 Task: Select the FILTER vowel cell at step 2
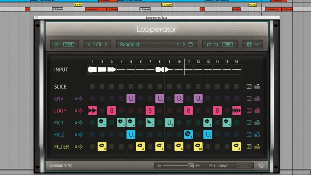(x=102, y=147)
